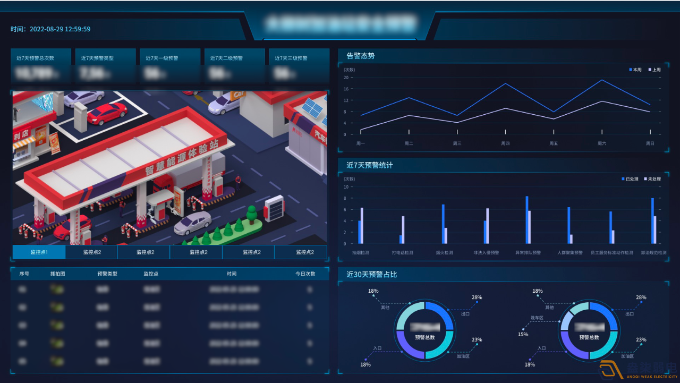This screenshot has height=383, width=680.
Task: Click the red car in the parking lot
Action: tap(107, 113)
